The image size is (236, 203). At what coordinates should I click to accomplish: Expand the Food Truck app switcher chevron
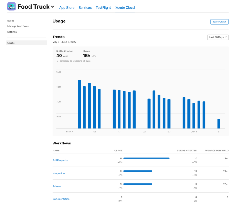pyautogui.click(x=53, y=6)
